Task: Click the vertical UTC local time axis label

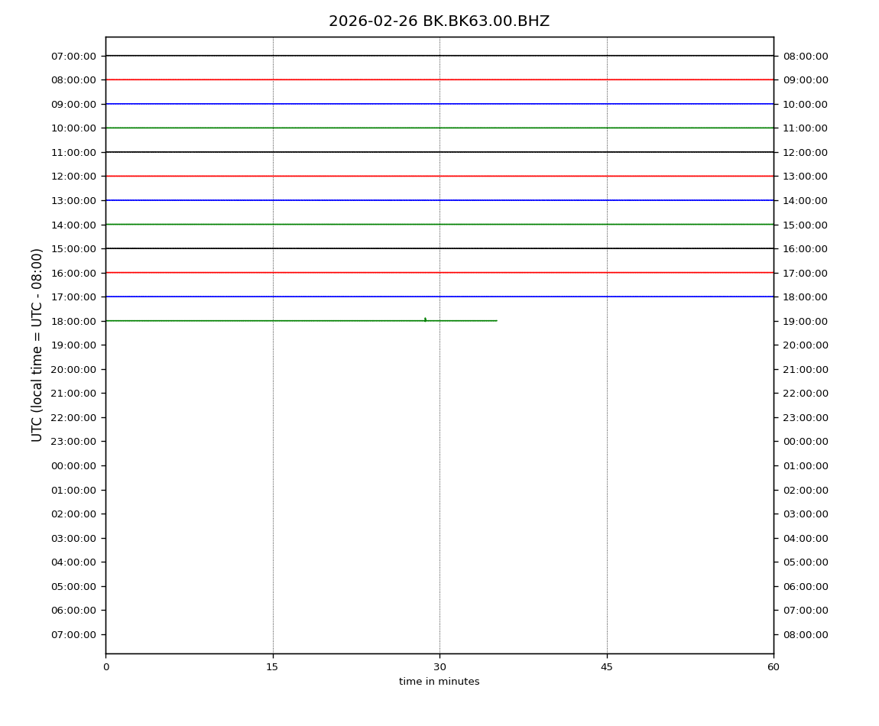Action: pos(37,345)
